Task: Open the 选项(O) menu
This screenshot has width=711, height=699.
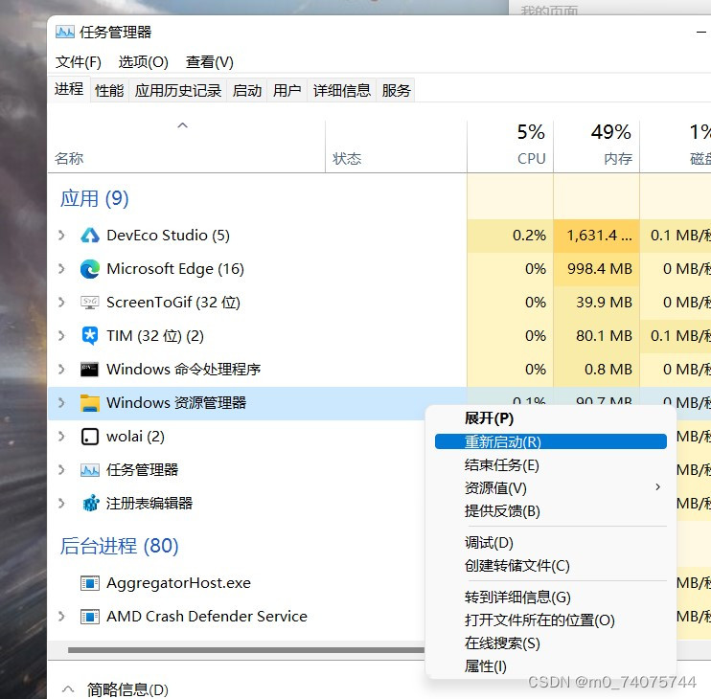Action: click(x=144, y=62)
